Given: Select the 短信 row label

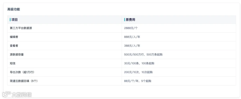Looking at the screenshot, I should 12,63.
